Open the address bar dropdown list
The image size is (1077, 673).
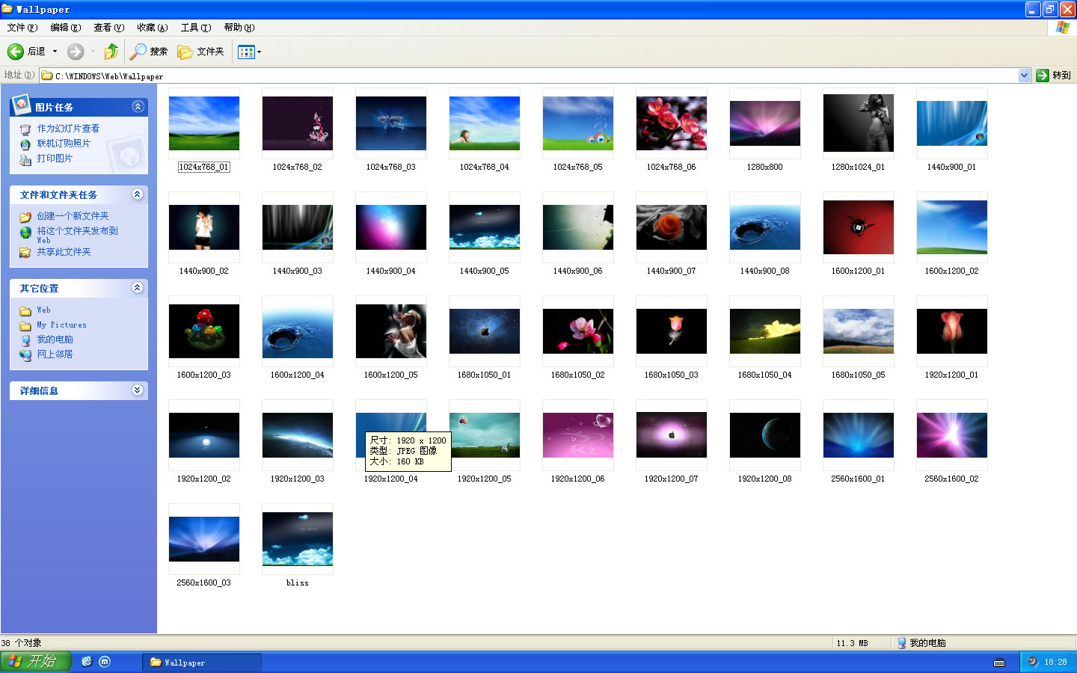click(x=1024, y=76)
